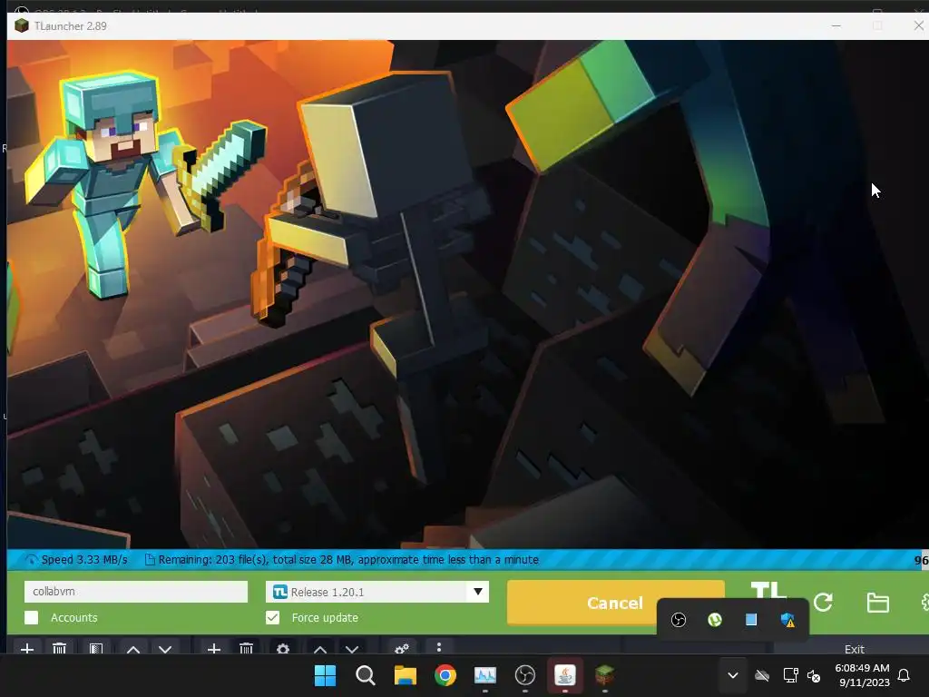Image resolution: width=929 pixels, height=697 pixels.
Task: Move source down in OBS sources toolbar
Action: (352, 650)
